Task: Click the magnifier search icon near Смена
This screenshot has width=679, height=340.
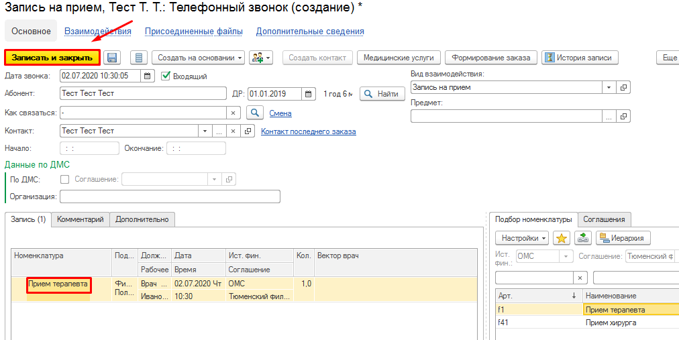Action: [255, 113]
